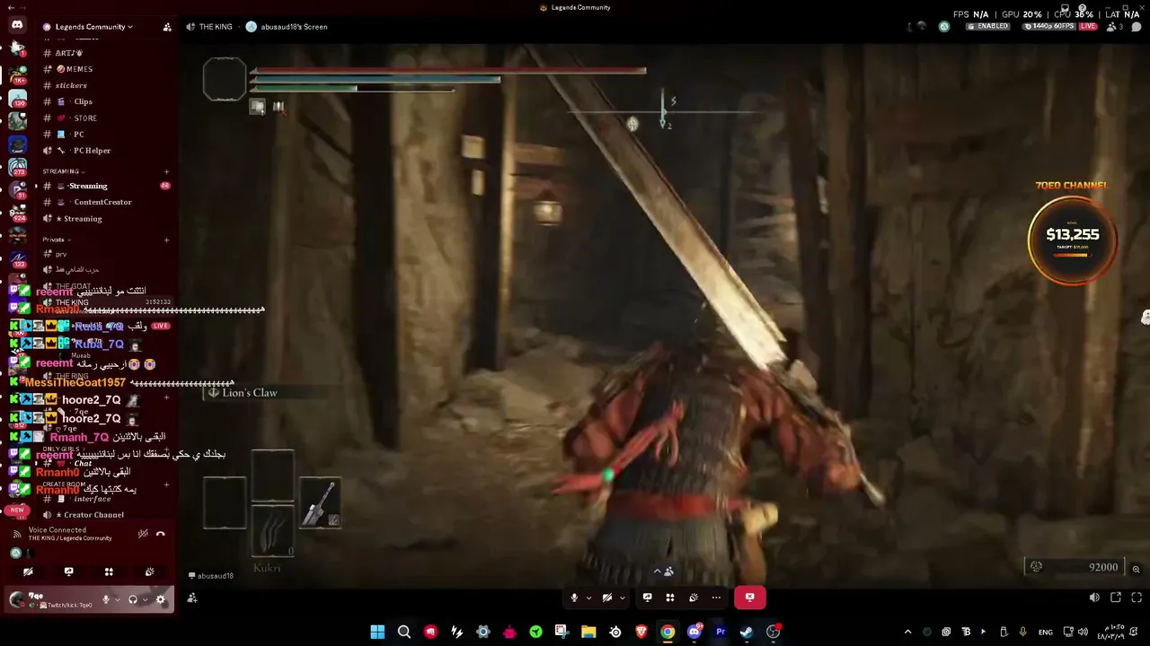Deafen audio with headphone icon
Viewport: 1150px width, 646px height.
133,599
